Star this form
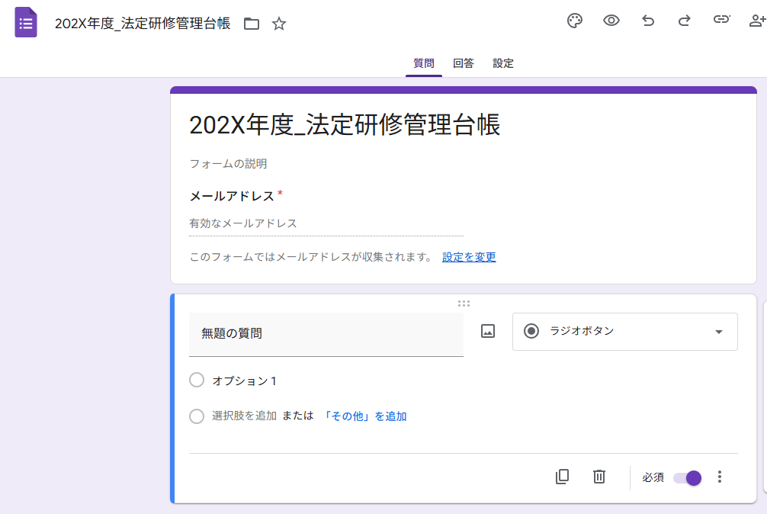Screen dimensions: 767x514 point(279,24)
